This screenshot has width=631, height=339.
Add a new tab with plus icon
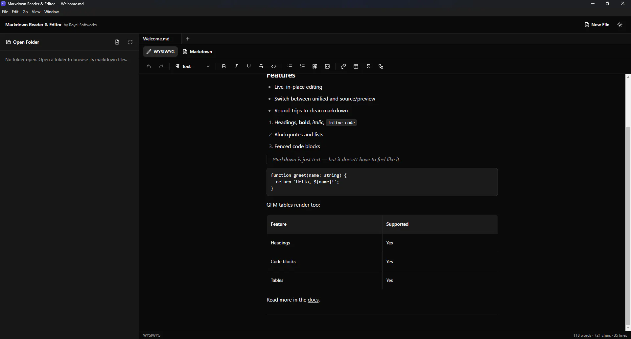point(188,39)
